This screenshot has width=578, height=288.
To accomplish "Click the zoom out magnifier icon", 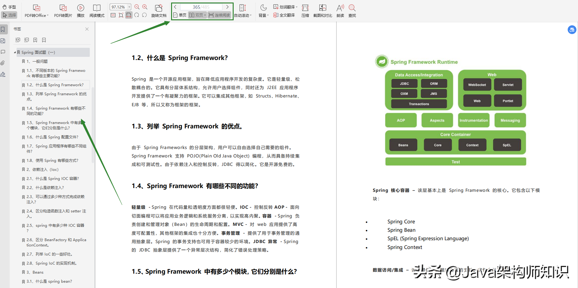I will click(x=137, y=7).
